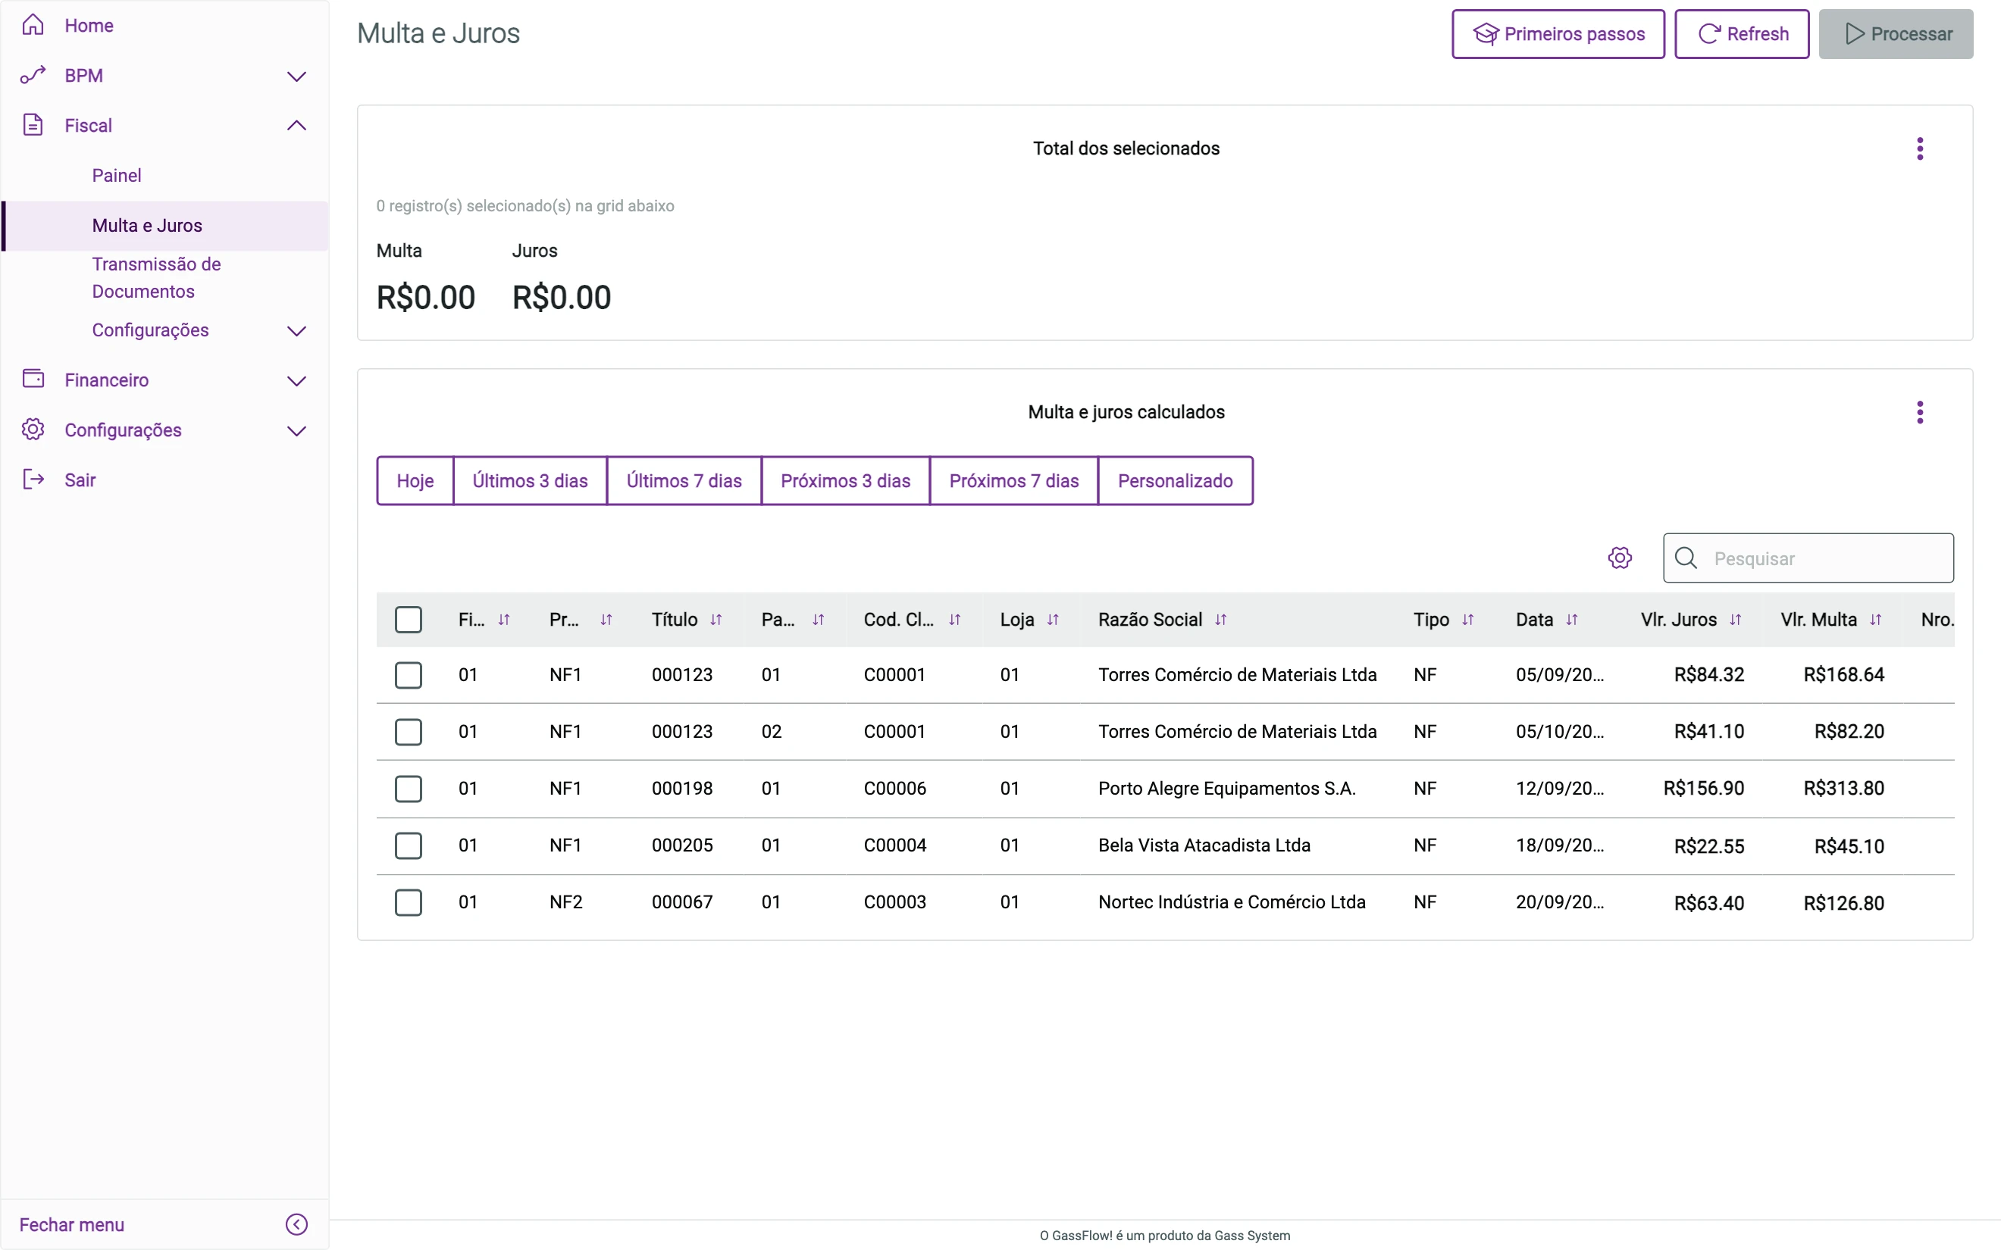
Task: Sort by Razão Social column arrows
Action: [x=1220, y=619]
